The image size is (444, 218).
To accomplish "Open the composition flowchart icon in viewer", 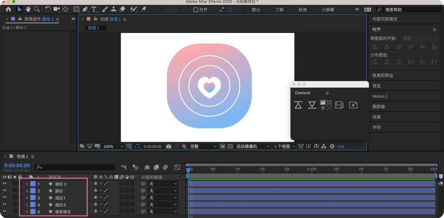I will (x=324, y=146).
